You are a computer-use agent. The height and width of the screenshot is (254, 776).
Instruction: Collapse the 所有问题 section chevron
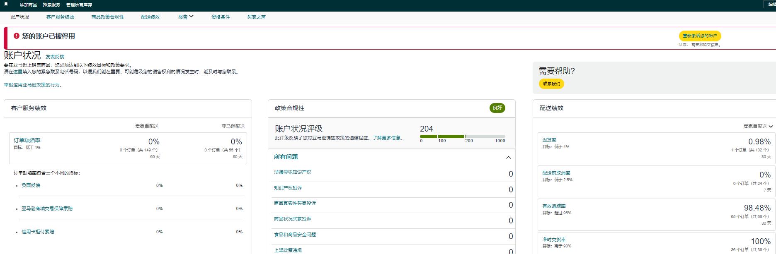(508, 157)
